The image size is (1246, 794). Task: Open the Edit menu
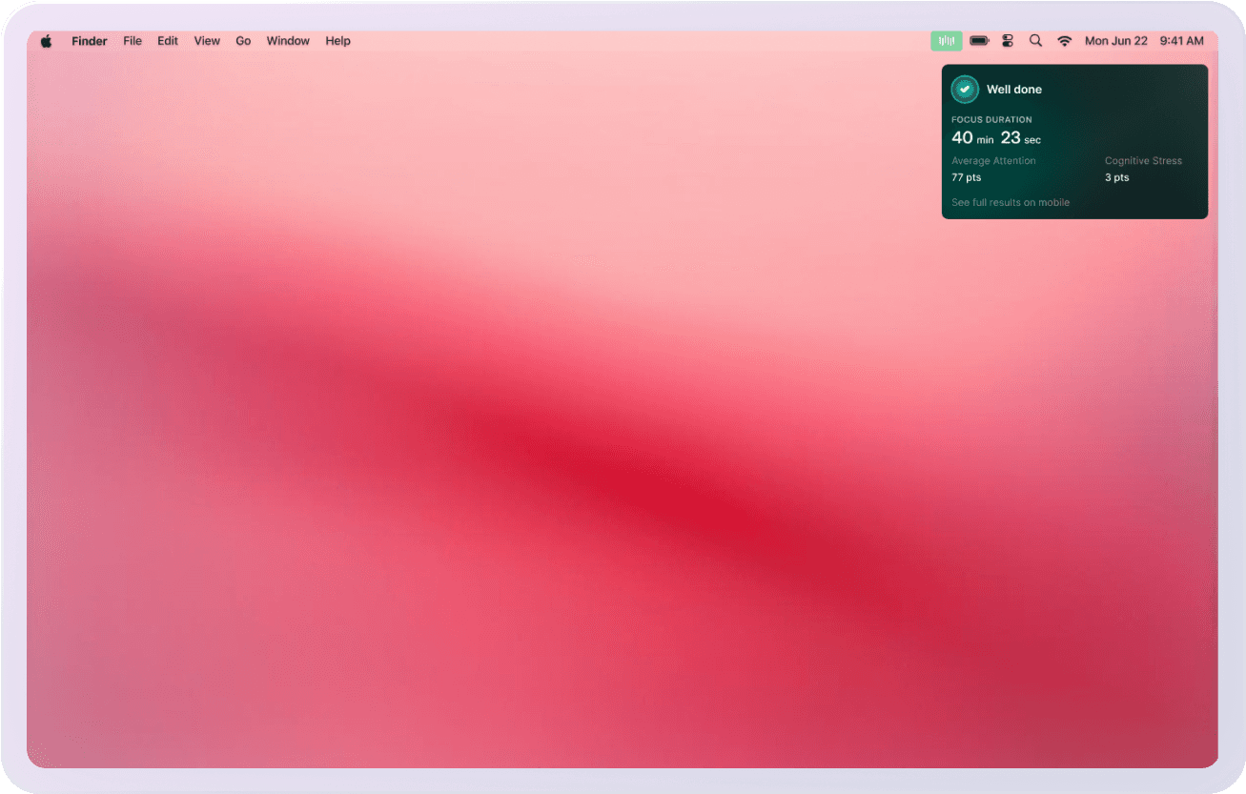click(168, 41)
